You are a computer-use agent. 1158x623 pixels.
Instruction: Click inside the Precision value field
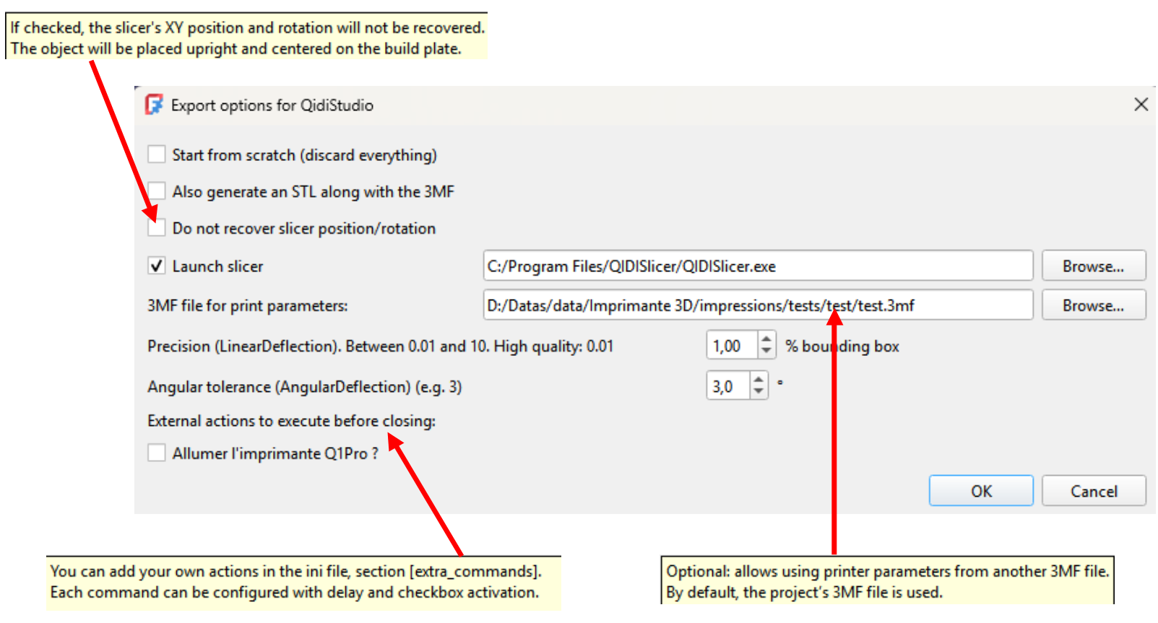click(x=732, y=346)
